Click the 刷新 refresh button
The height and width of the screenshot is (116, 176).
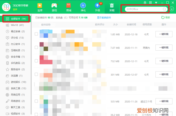tap(165, 18)
